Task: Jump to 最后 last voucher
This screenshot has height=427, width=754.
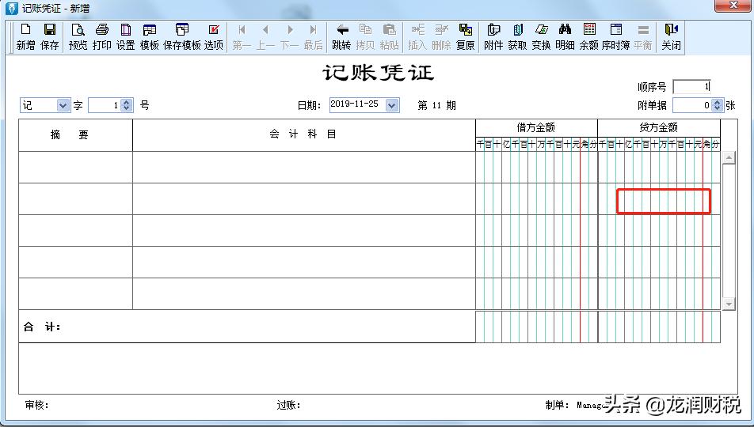Action: (314, 37)
